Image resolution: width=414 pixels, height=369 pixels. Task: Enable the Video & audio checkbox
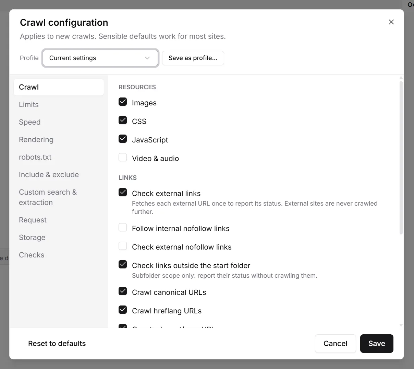coord(123,157)
